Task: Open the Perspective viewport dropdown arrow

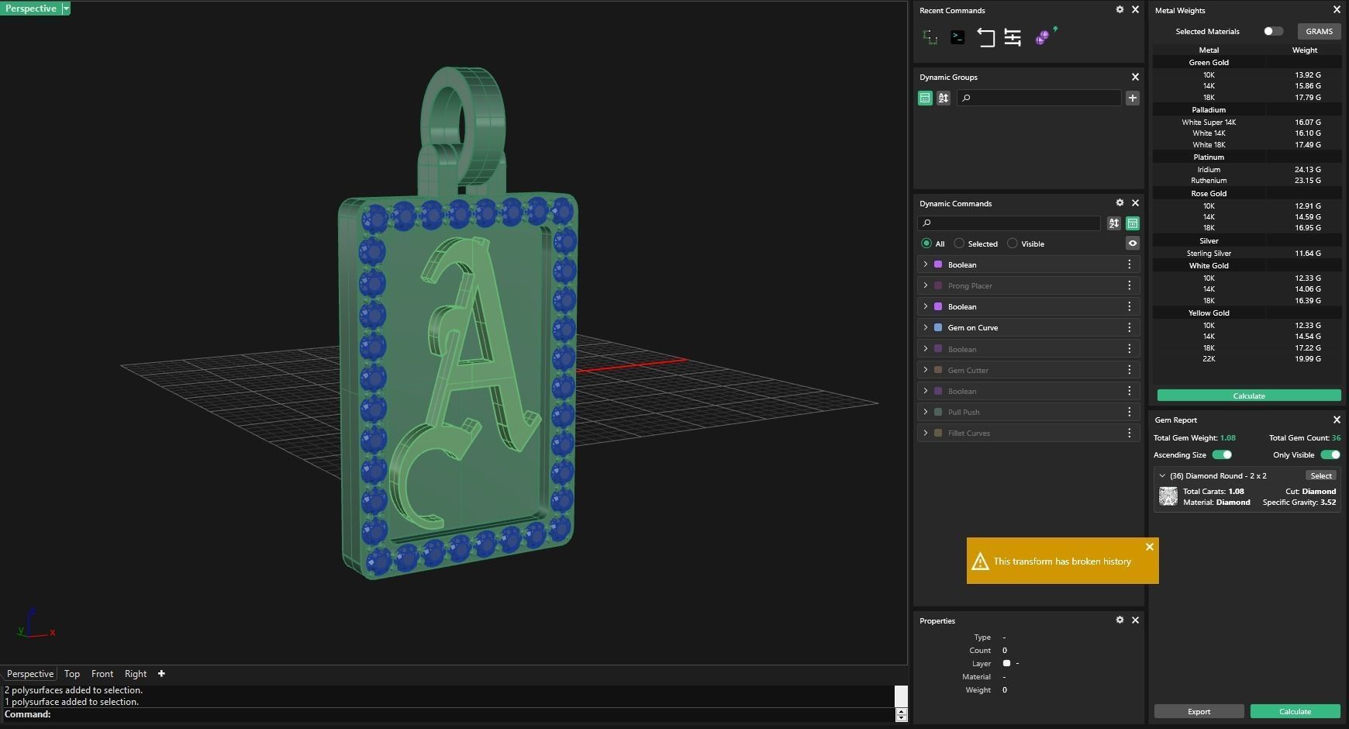Action: (x=66, y=9)
